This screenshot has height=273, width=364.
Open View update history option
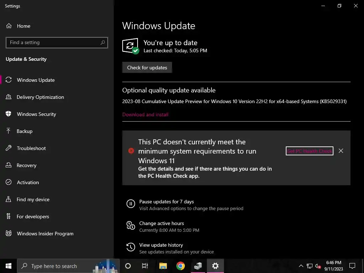(161, 245)
